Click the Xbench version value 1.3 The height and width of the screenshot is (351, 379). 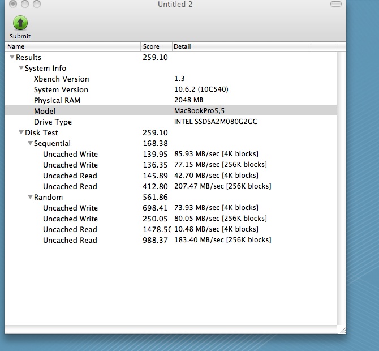(179, 79)
